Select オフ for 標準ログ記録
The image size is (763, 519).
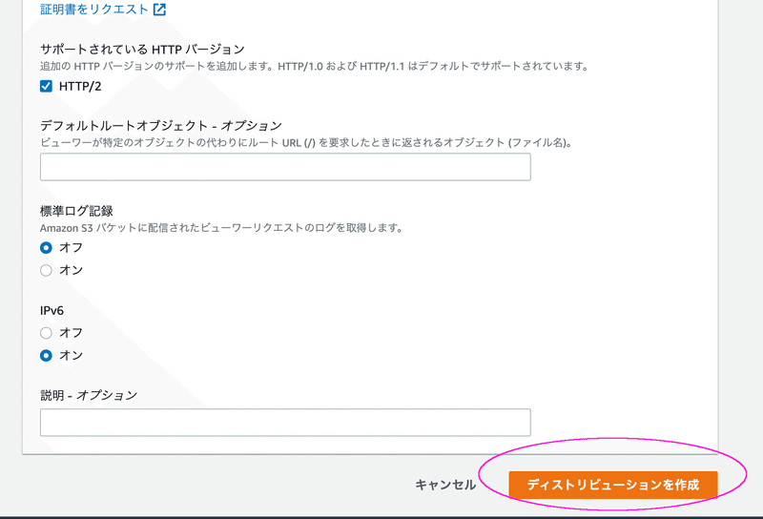pyautogui.click(x=46, y=248)
